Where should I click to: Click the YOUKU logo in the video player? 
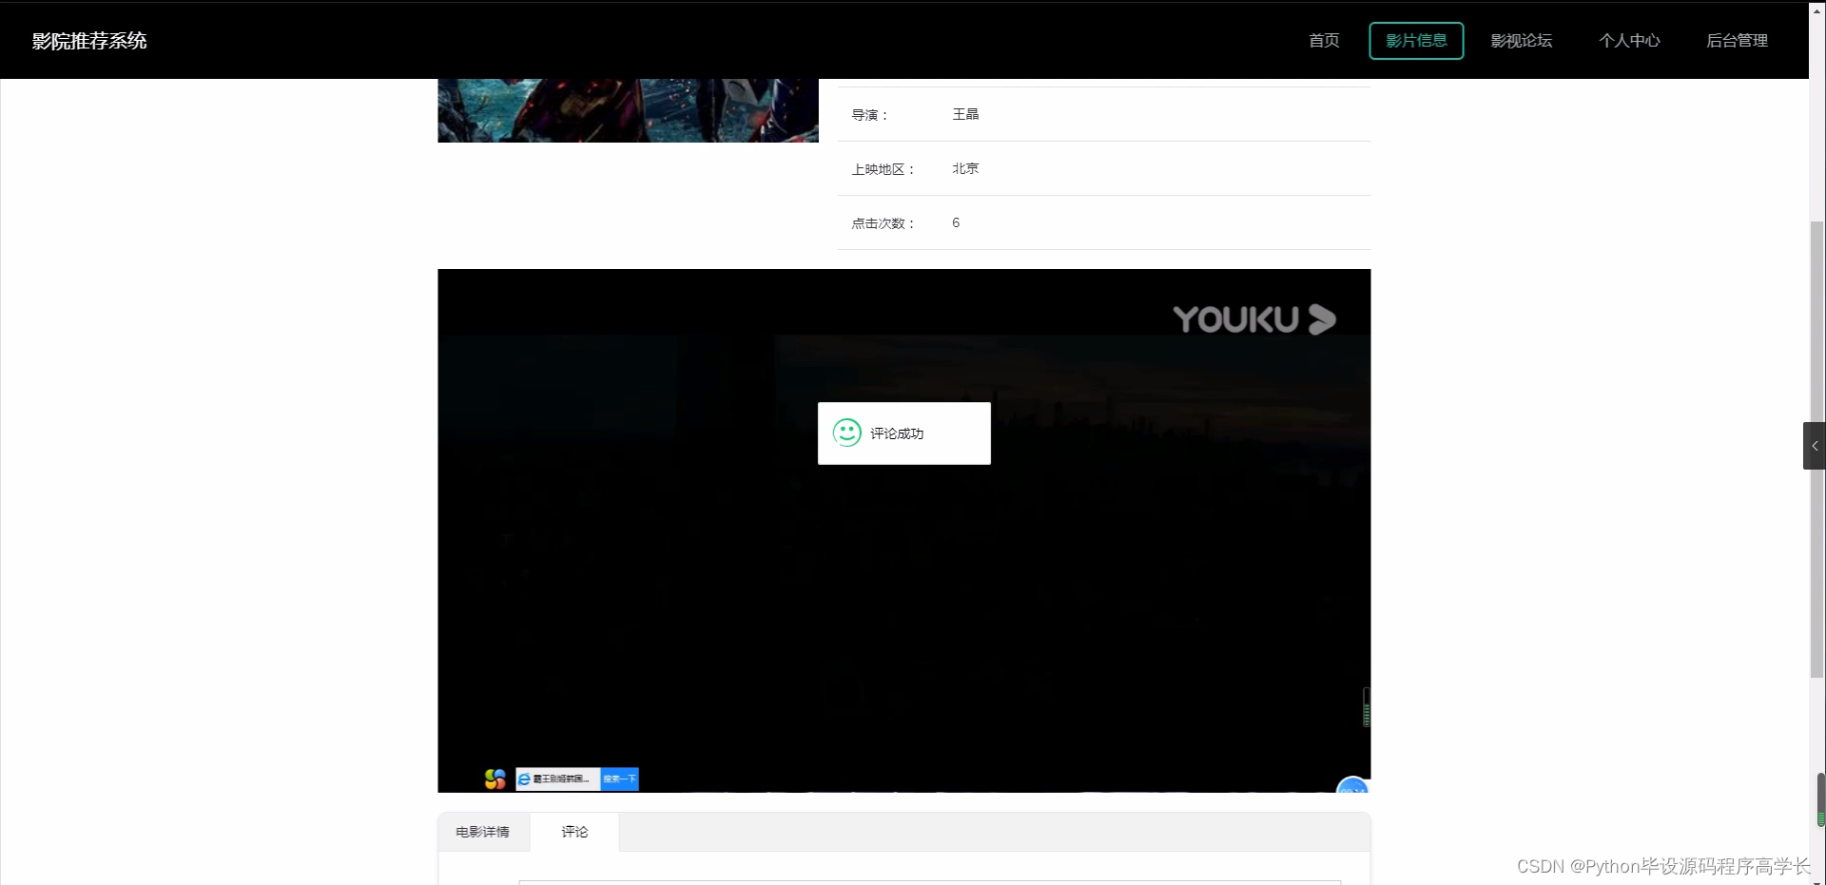coord(1253,319)
